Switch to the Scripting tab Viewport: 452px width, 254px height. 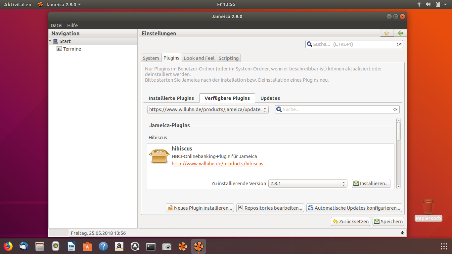[229, 58]
